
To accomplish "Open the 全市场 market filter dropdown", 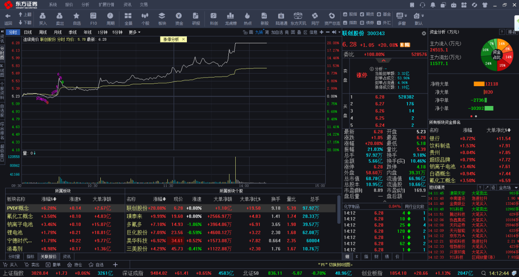I will pyautogui.click(x=507, y=187).
